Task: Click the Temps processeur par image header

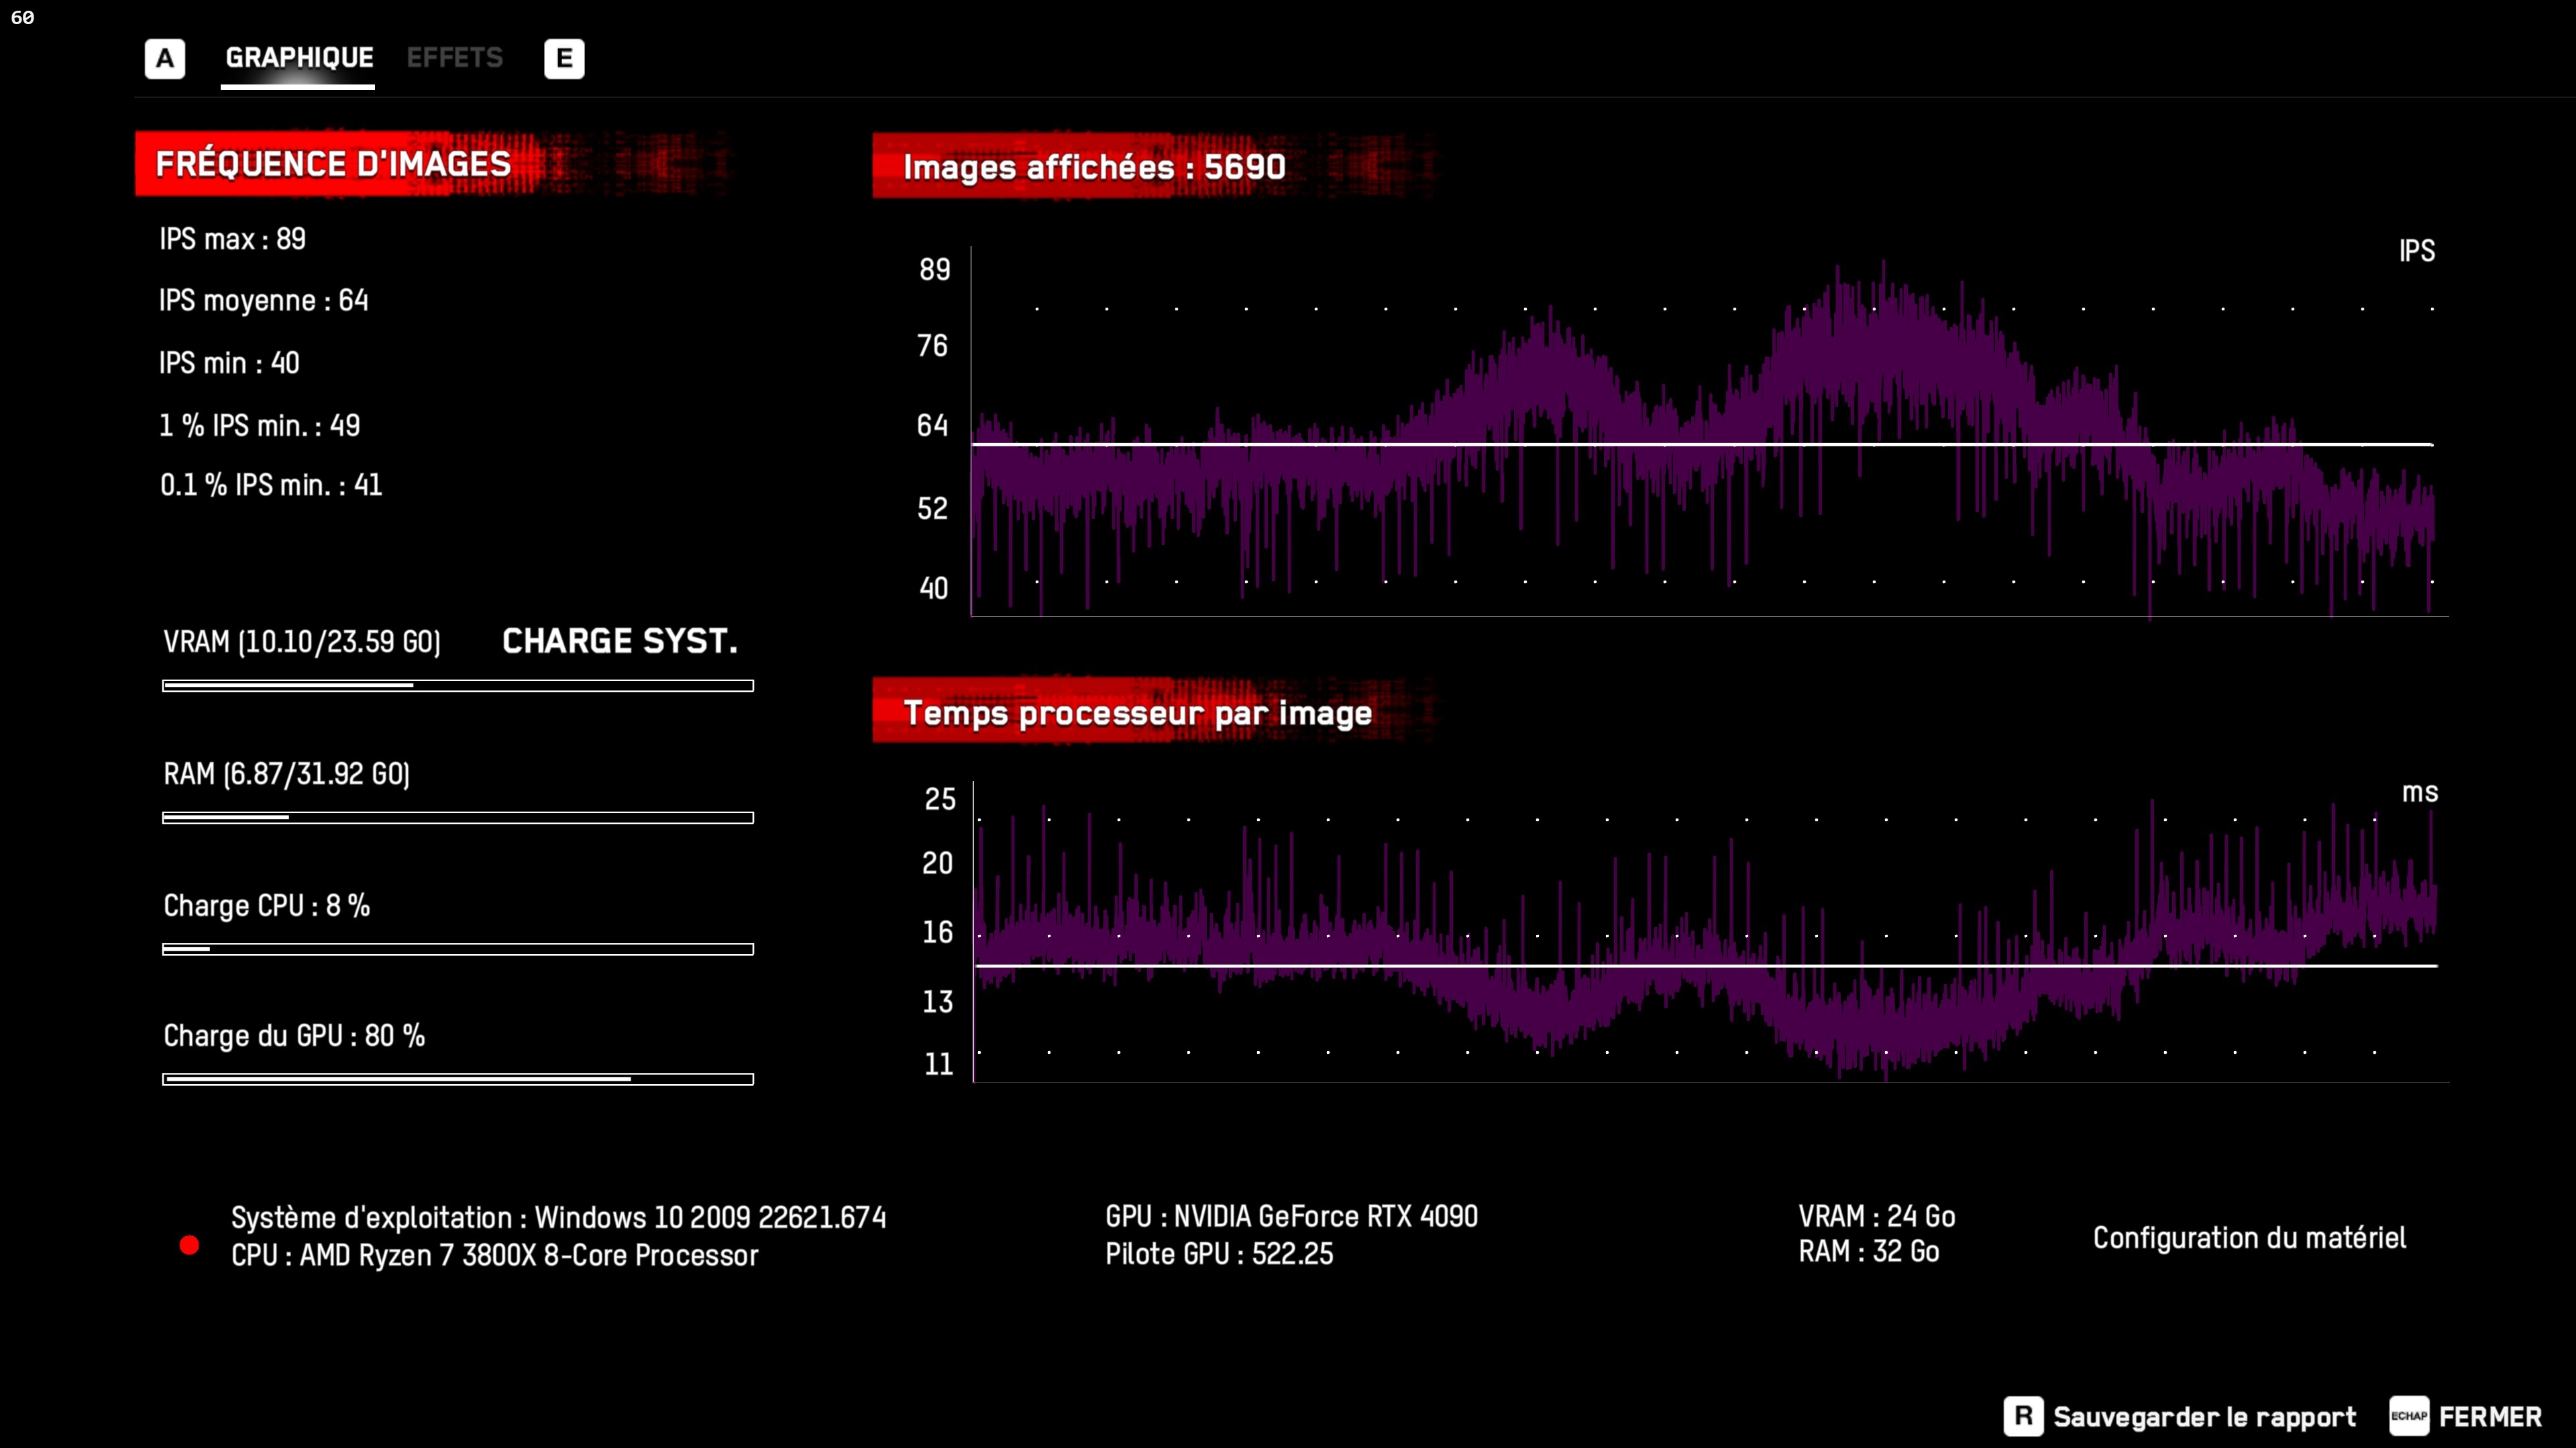Action: (1137, 713)
